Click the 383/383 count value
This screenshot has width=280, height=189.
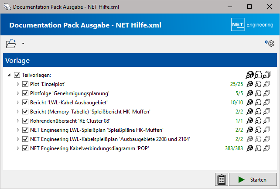[x=234, y=148]
